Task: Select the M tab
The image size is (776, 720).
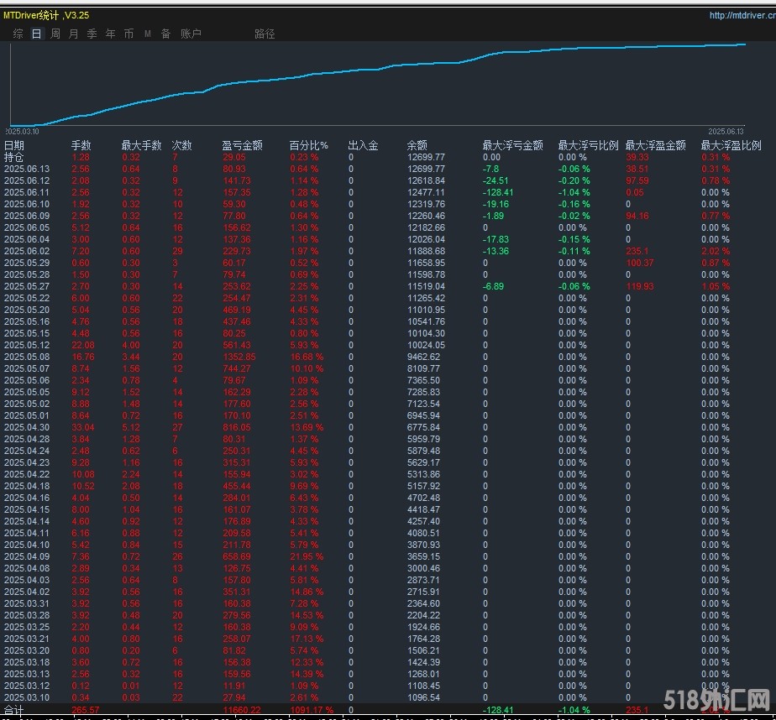Action: (x=148, y=34)
